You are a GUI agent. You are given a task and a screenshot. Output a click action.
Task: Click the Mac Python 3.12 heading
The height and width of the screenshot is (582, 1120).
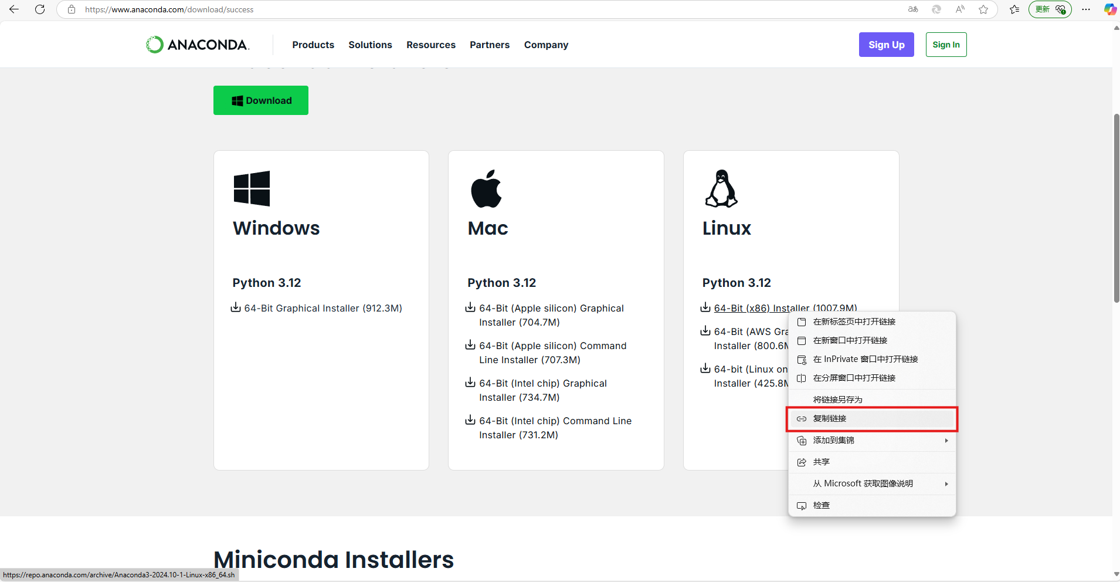coord(502,283)
